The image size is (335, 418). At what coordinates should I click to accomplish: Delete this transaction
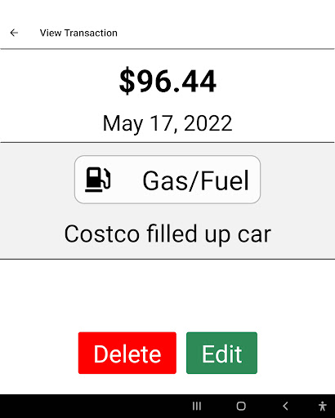tap(127, 353)
